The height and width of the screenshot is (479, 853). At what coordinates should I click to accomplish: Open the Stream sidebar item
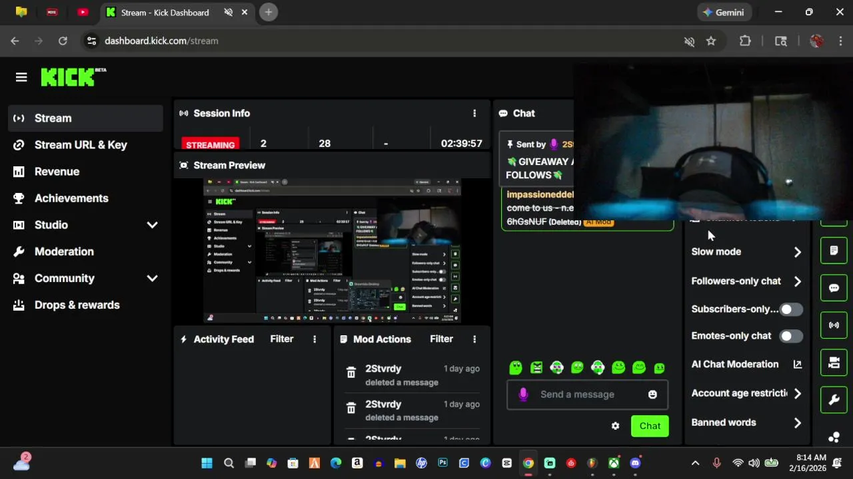(x=85, y=118)
